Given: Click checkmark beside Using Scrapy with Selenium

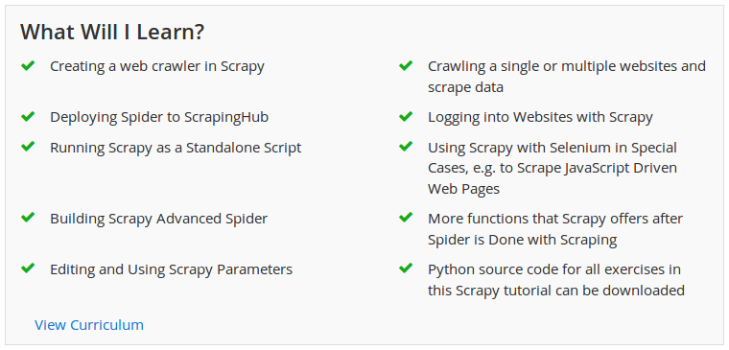Looking at the screenshot, I should coord(406,147).
